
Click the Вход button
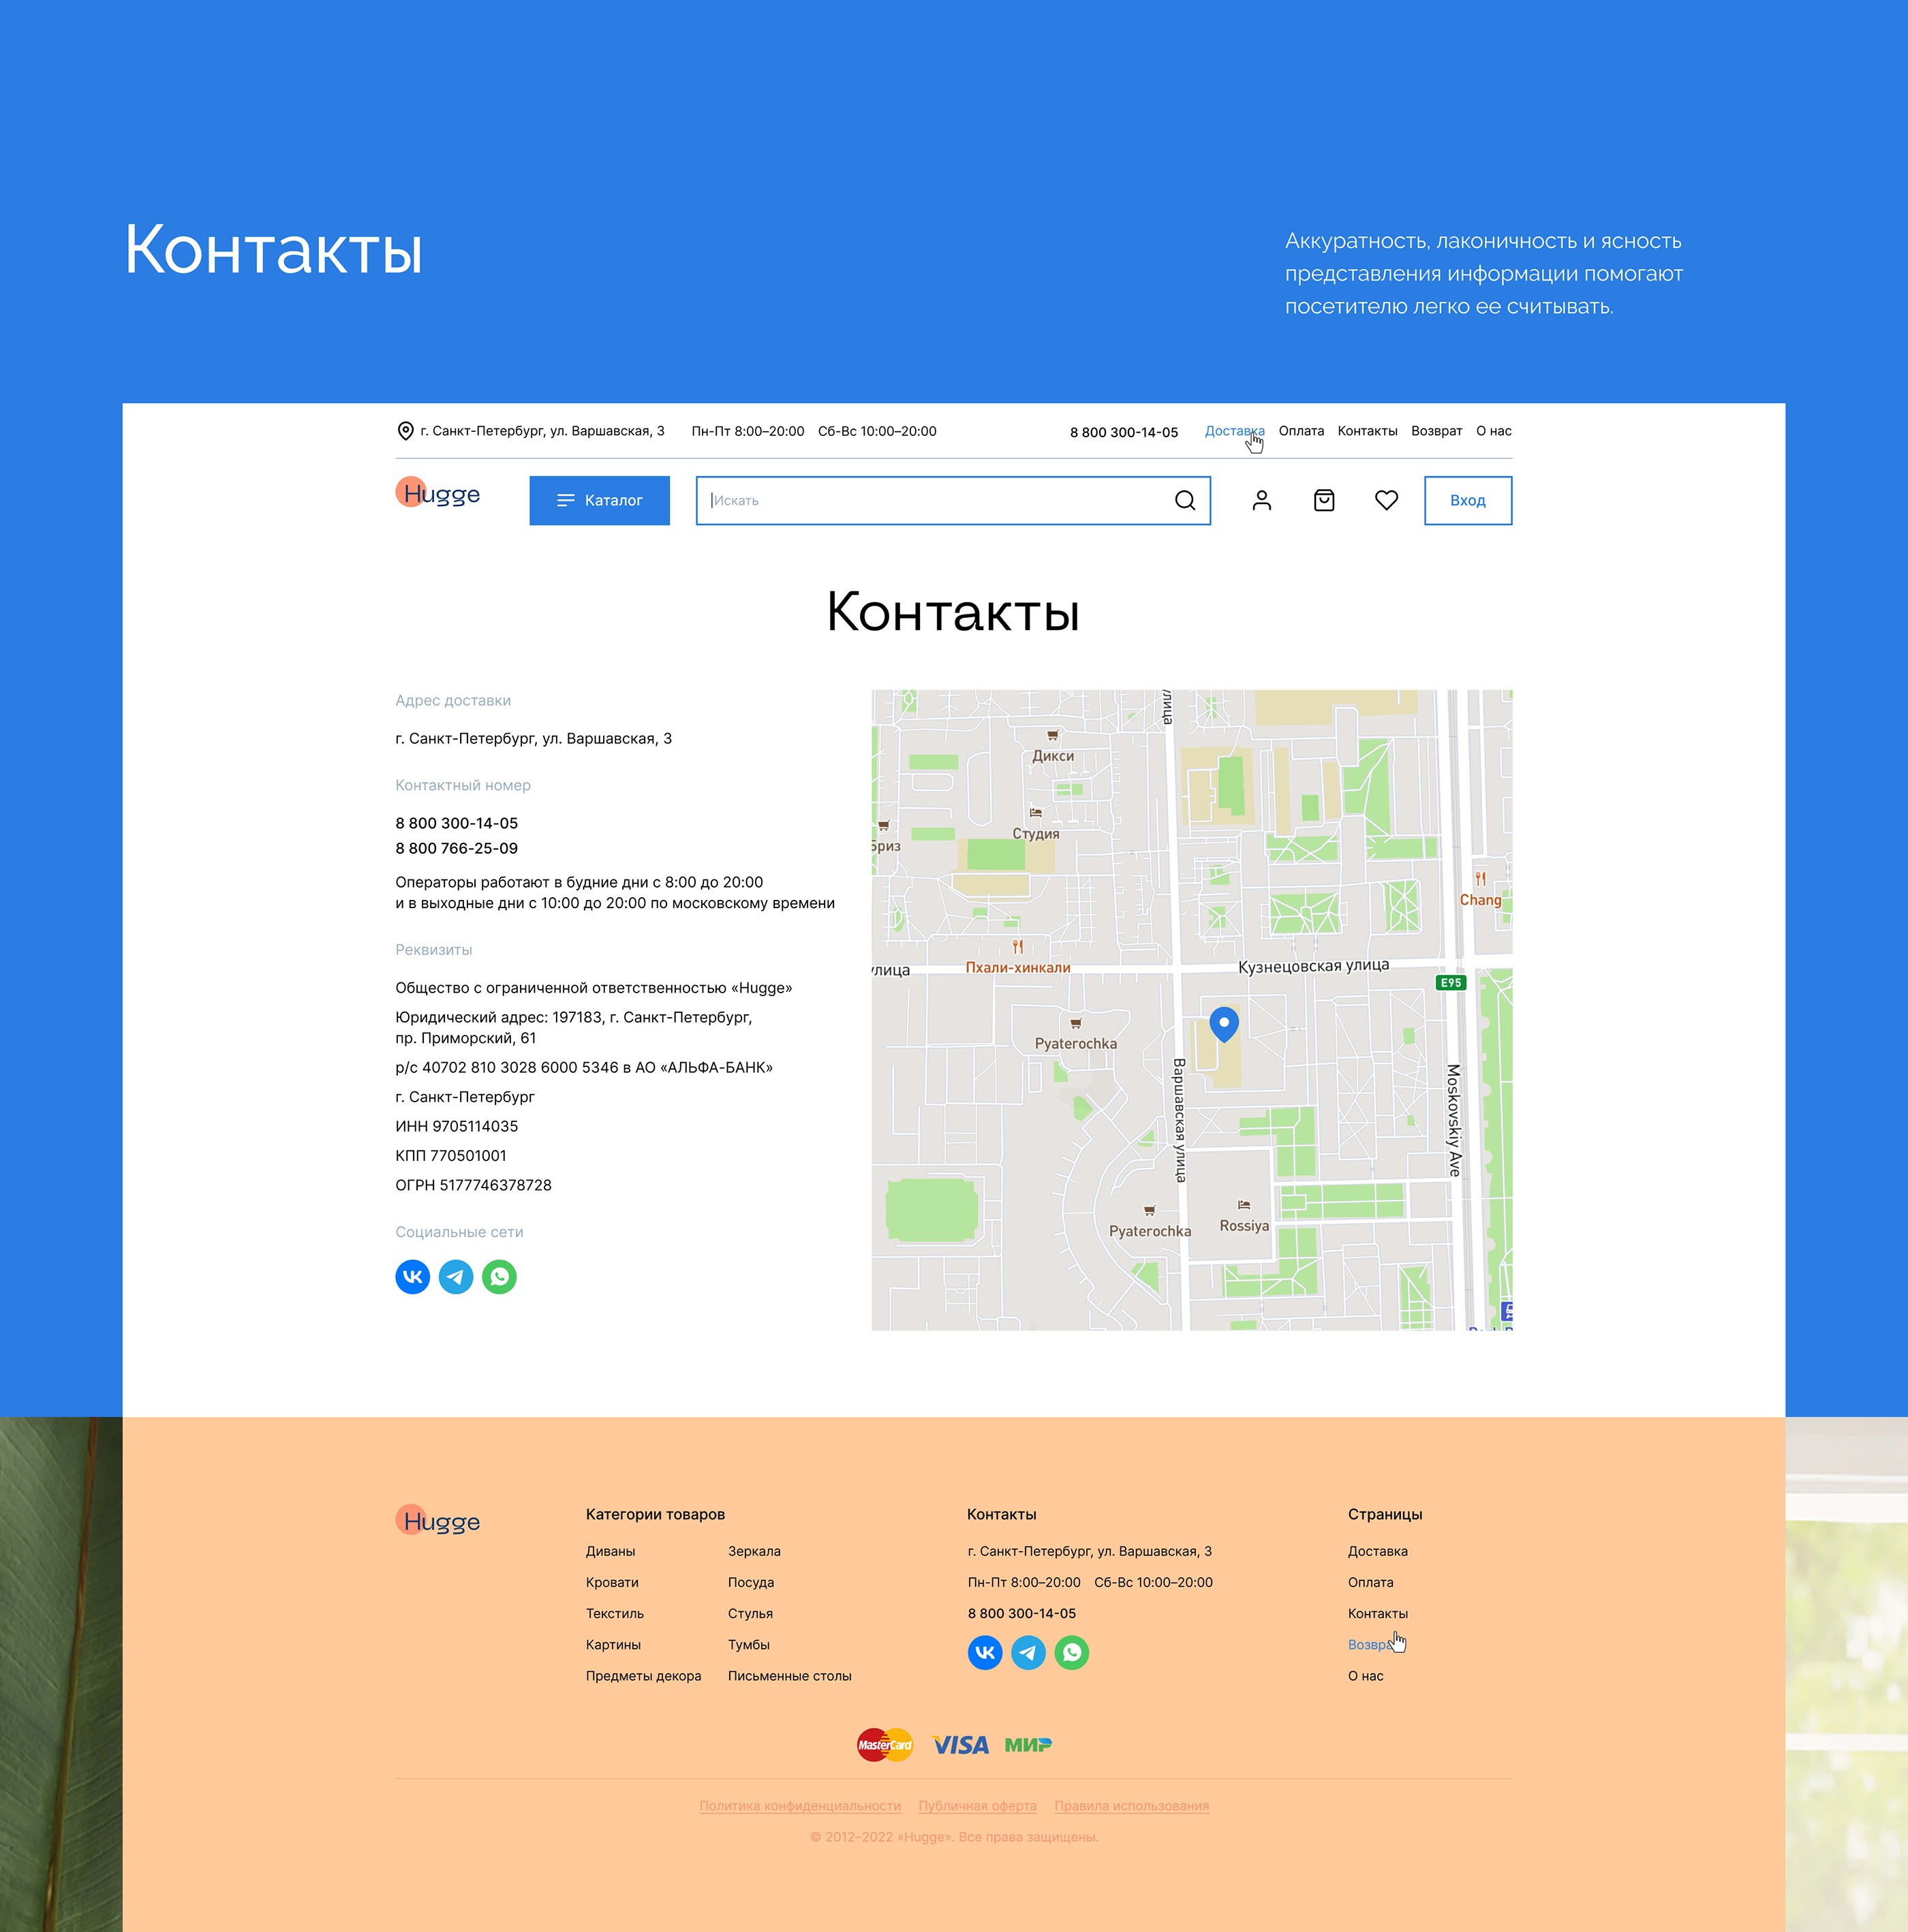(x=1466, y=500)
